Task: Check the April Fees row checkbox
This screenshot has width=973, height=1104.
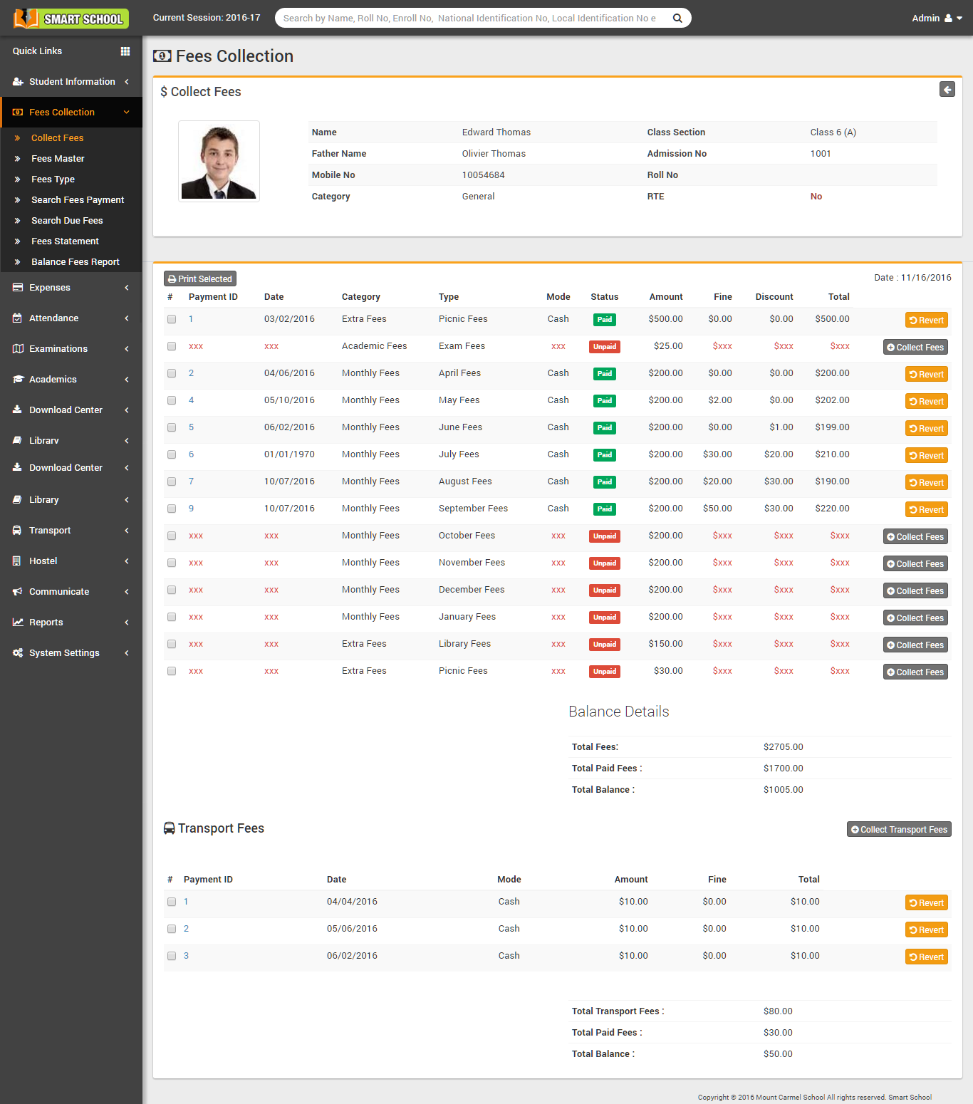Action: pyautogui.click(x=171, y=373)
